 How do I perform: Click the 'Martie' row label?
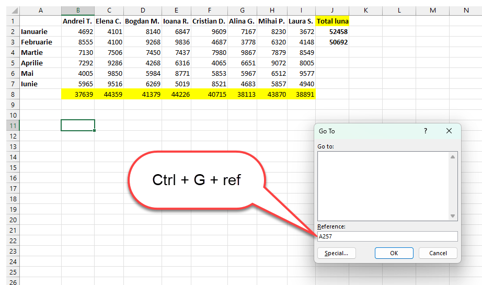[x=41, y=53]
